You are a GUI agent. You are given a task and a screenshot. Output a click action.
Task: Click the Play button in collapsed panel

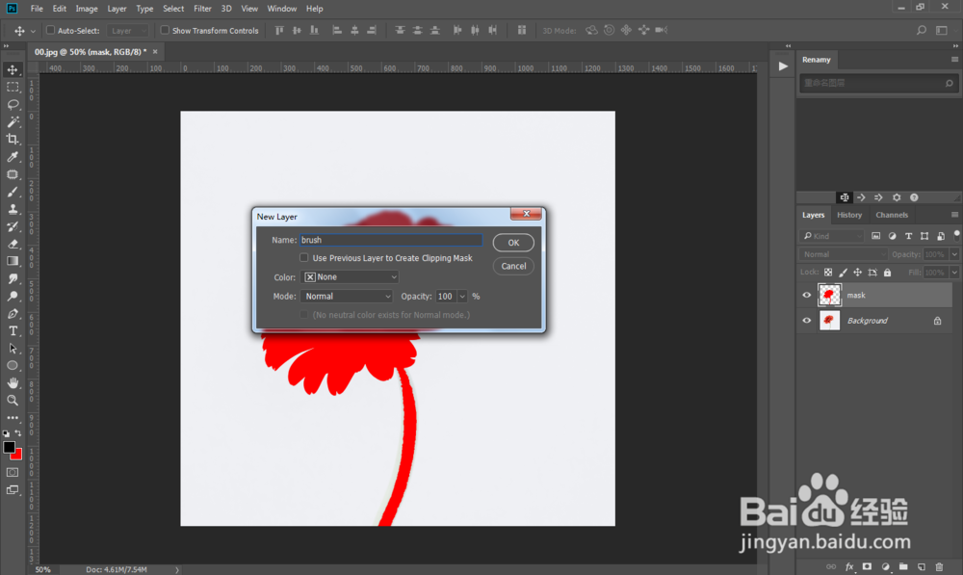[x=782, y=66]
